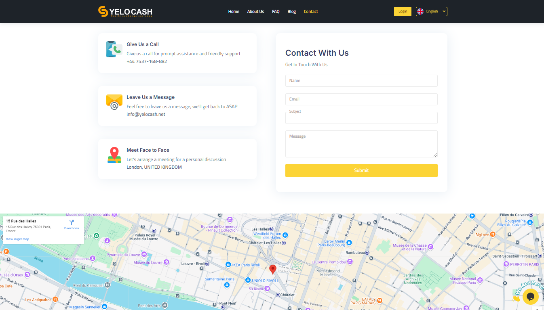This screenshot has height=310, width=544.
Task: Click Musée de la Chasse marker
Action: [431, 247]
